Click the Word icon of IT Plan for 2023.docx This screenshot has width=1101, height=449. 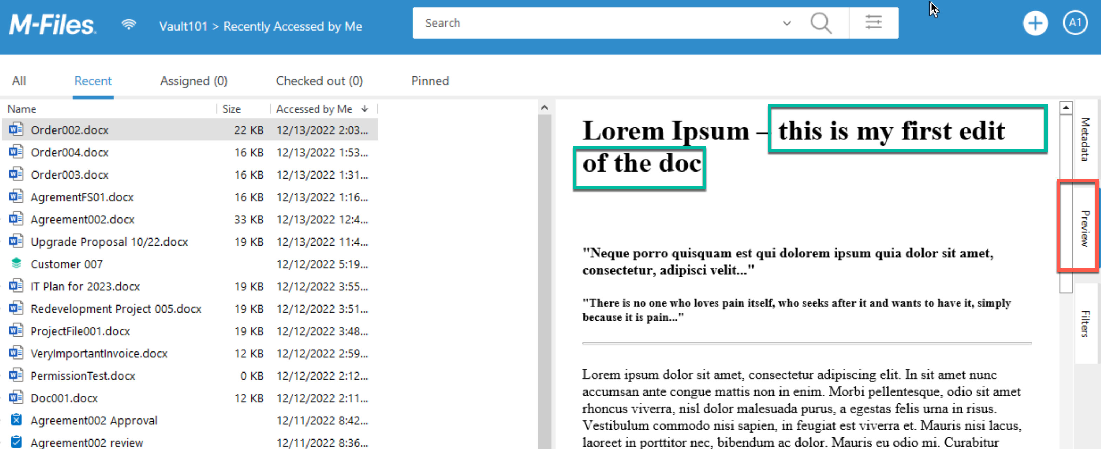coord(16,286)
